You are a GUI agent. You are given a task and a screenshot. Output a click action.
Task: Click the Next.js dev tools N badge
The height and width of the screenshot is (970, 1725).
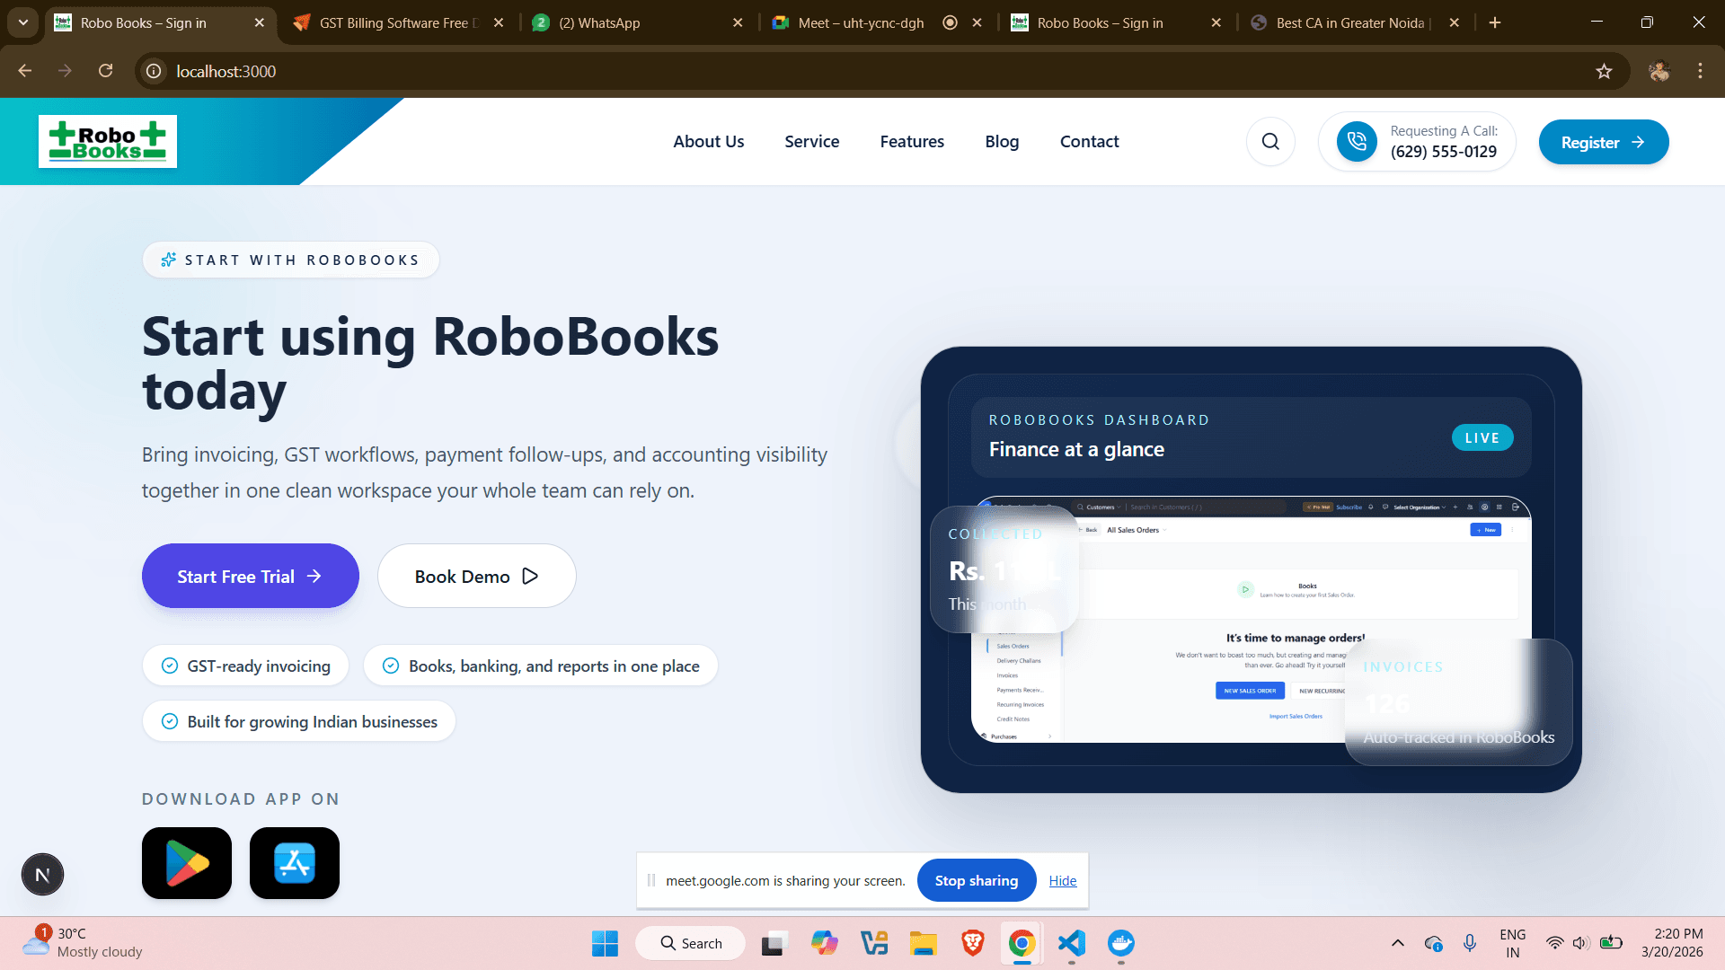tap(42, 875)
